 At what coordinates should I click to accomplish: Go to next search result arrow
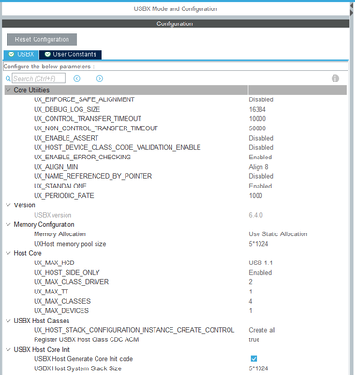coord(99,78)
